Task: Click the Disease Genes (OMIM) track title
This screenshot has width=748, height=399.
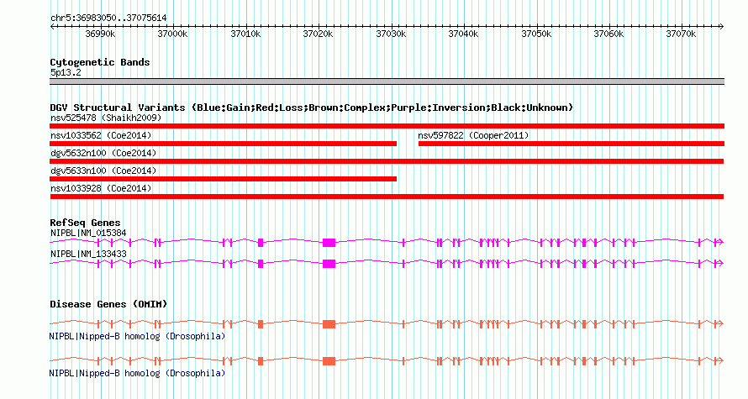Action: pos(108,304)
